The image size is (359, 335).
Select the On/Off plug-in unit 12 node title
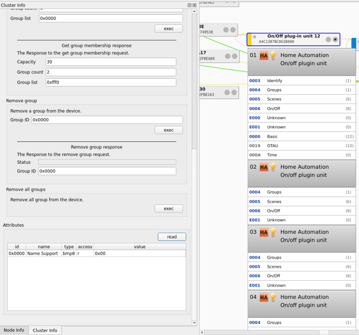coord(294,36)
